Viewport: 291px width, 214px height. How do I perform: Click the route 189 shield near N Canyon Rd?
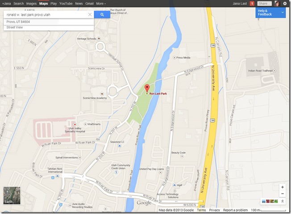213,45
